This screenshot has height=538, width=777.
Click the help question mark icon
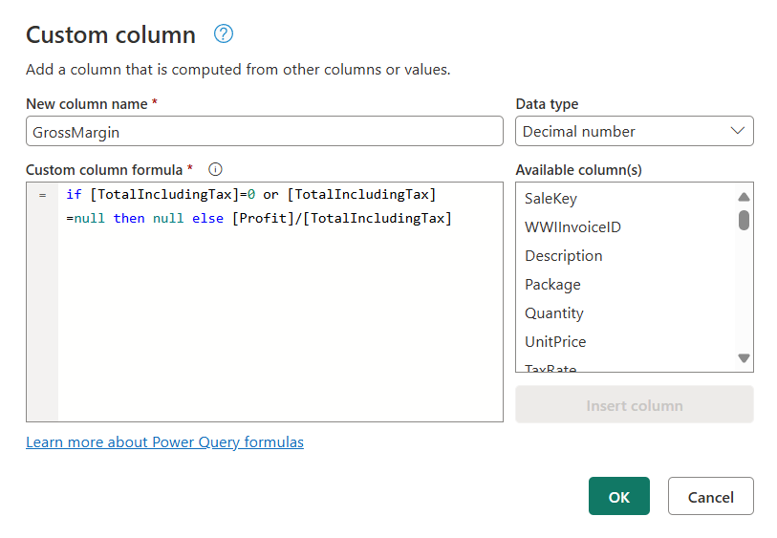(x=224, y=34)
